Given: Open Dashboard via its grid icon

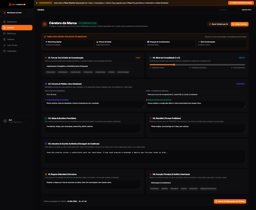Looking at the screenshot, I should [4, 22].
